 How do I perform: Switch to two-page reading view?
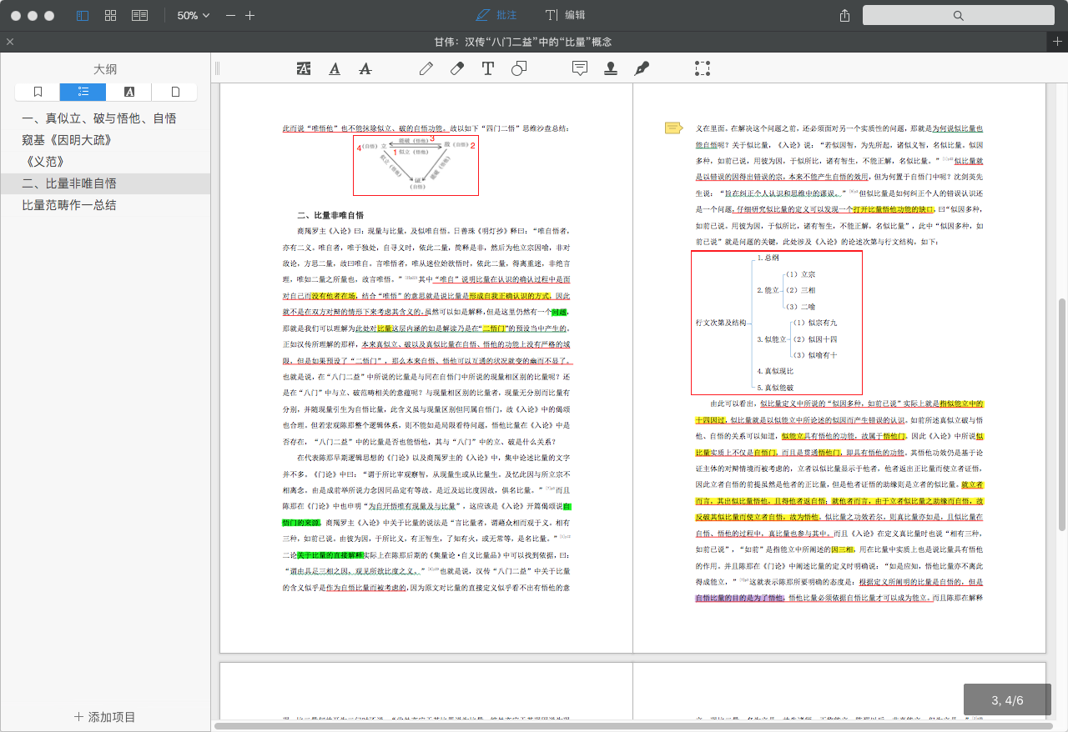point(140,15)
